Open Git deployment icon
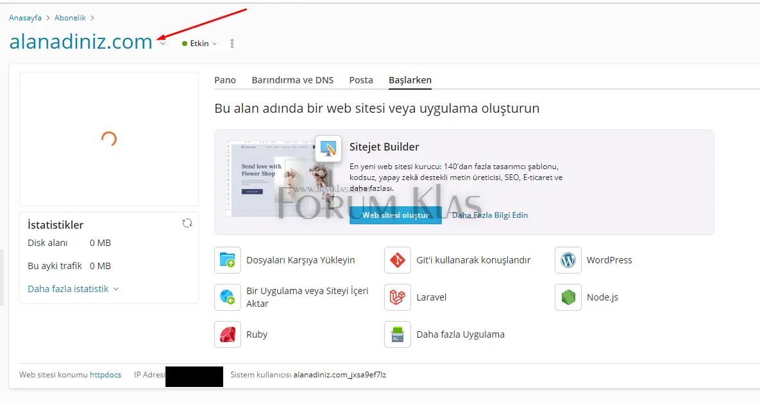The width and height of the screenshot is (760, 403). pos(398,260)
